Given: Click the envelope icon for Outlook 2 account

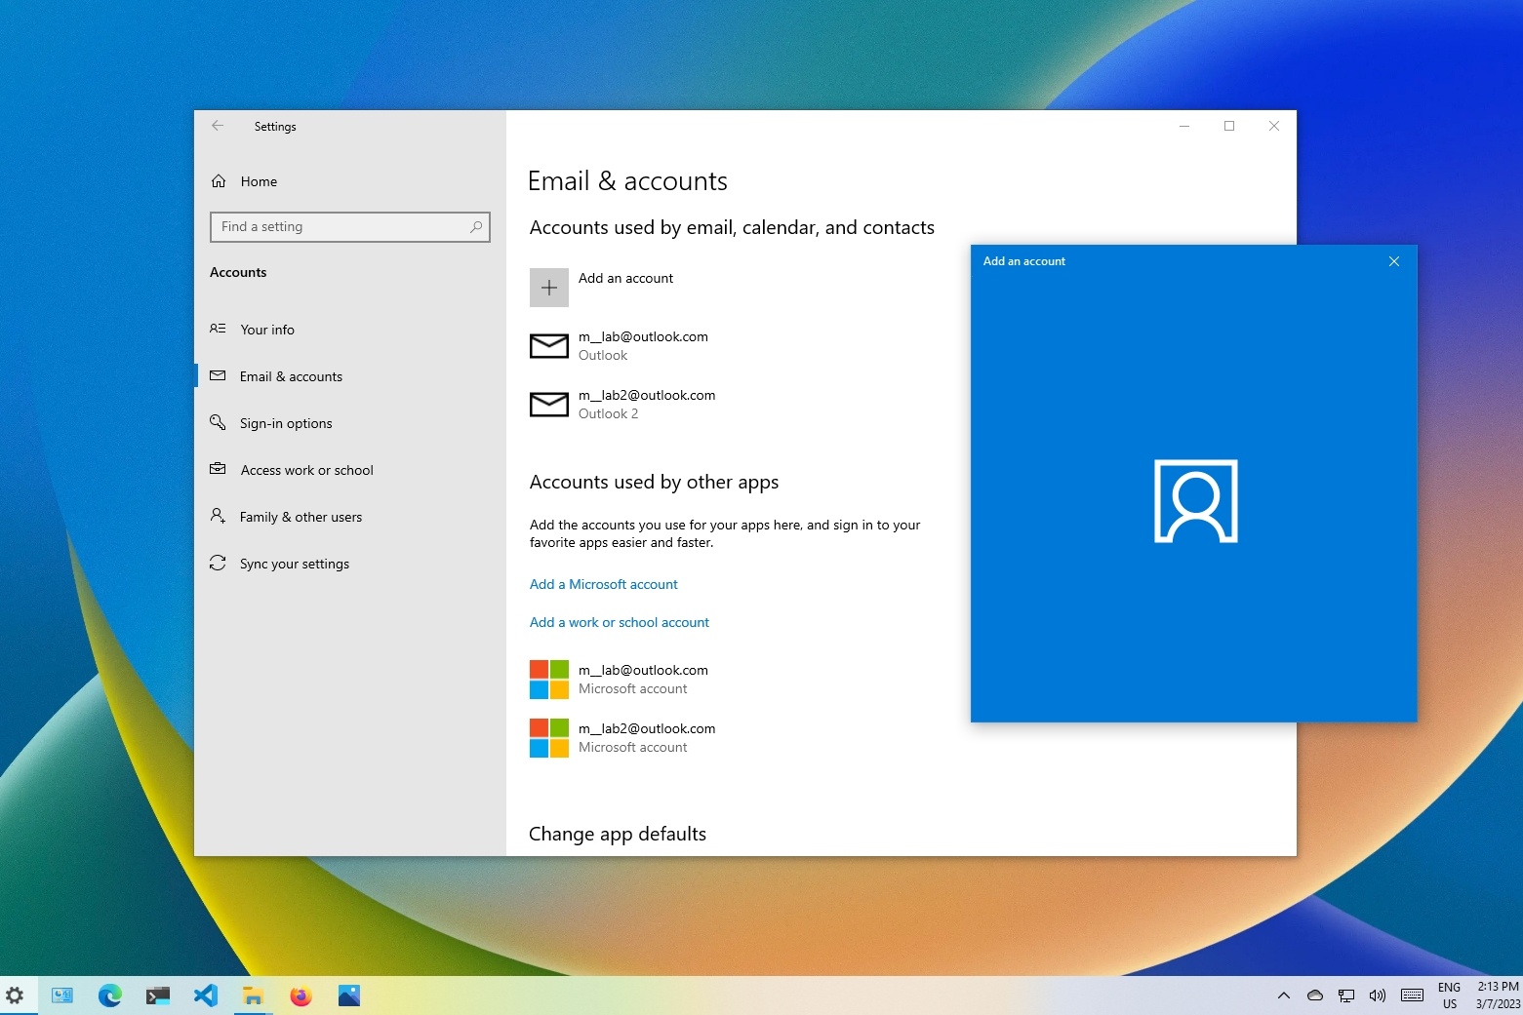Looking at the screenshot, I should point(548,404).
